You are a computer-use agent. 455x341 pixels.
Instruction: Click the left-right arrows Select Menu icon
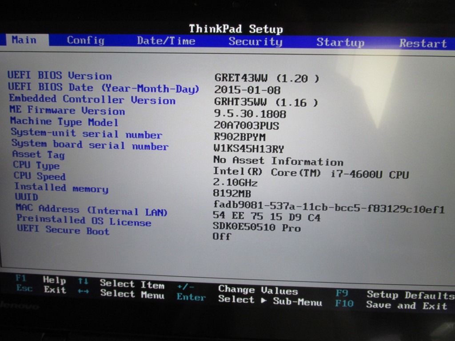coord(83,291)
